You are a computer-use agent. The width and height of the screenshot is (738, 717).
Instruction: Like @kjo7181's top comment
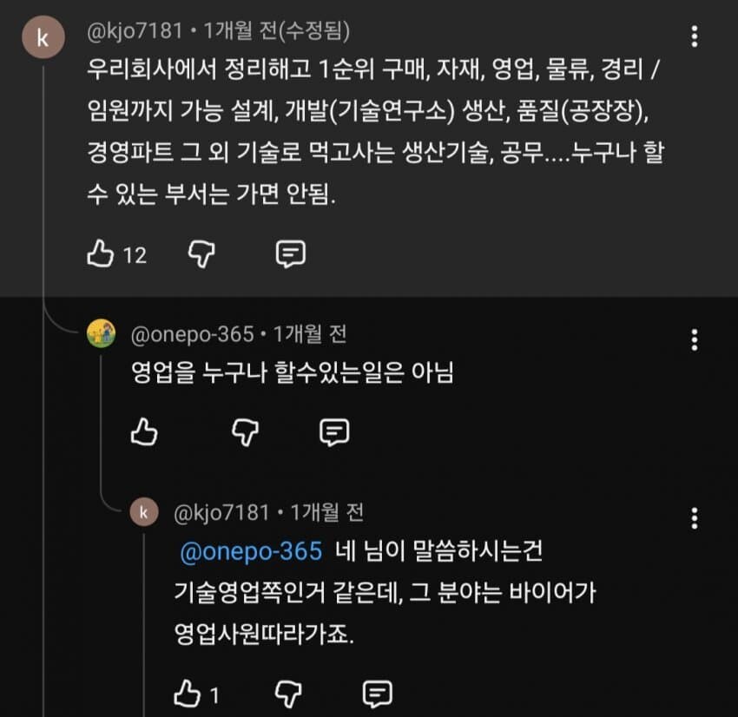point(102,254)
